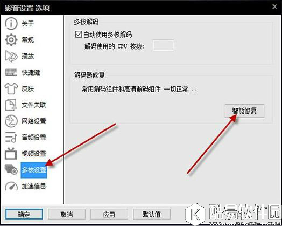
Task: Click the 常规 gear icon
Action: 11,40
